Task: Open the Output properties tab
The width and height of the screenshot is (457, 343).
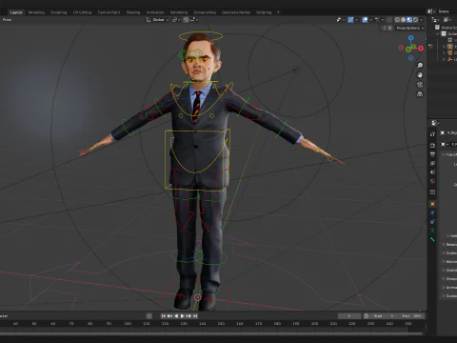Action: point(432,154)
